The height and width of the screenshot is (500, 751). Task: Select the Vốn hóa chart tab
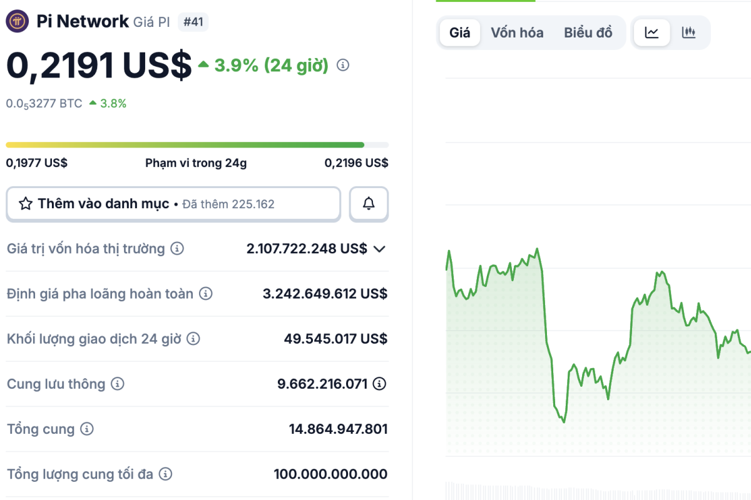[517, 32]
